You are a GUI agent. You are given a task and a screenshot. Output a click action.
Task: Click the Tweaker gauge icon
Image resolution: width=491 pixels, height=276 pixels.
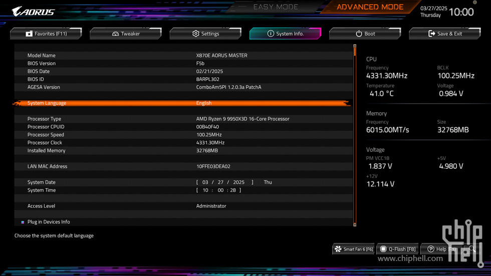[x=116, y=34]
